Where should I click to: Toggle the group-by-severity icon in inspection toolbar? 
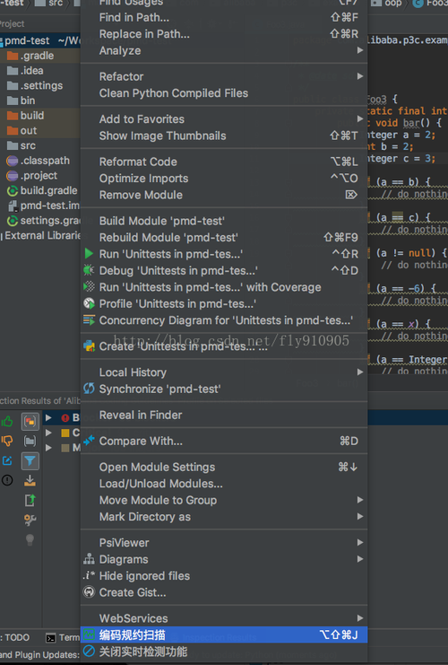(x=30, y=421)
